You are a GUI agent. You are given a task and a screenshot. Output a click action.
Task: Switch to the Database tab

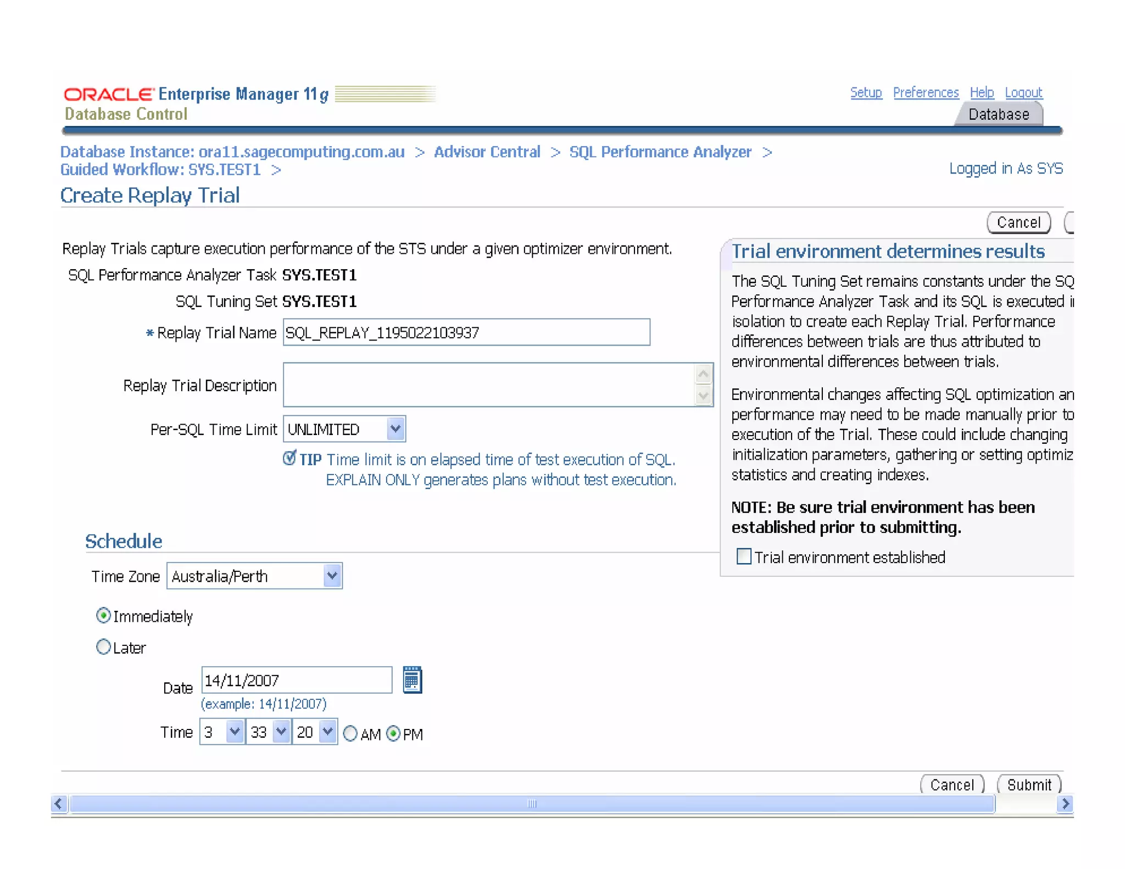click(999, 114)
